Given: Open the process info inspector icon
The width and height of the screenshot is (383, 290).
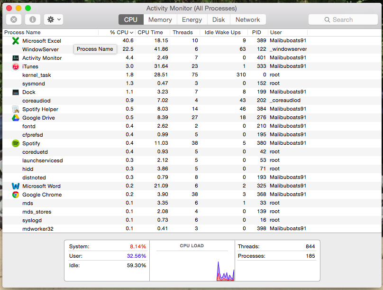Looking at the screenshot, I should [x=33, y=19].
